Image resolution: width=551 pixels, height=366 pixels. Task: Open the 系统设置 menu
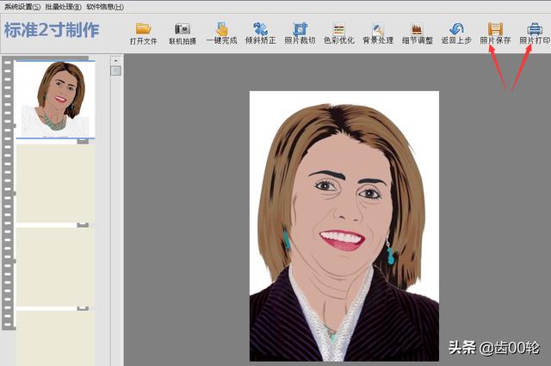coord(22,6)
